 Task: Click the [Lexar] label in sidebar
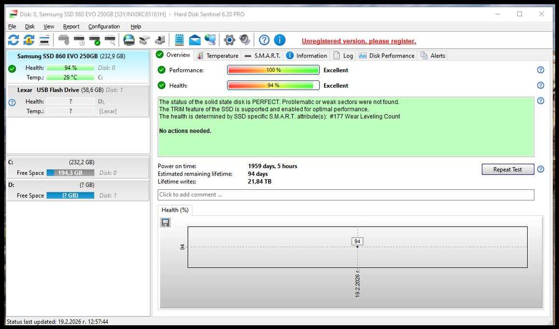pos(108,111)
